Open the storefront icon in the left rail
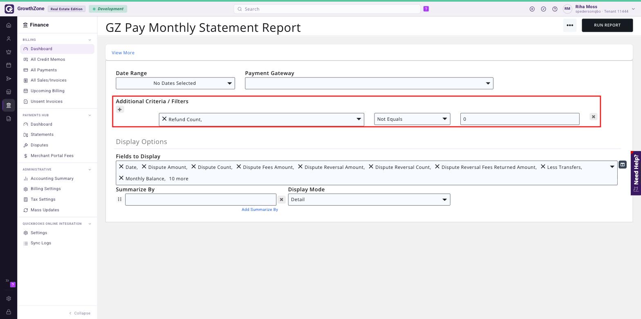Screen dimensions: 641x319 (x=9, y=92)
